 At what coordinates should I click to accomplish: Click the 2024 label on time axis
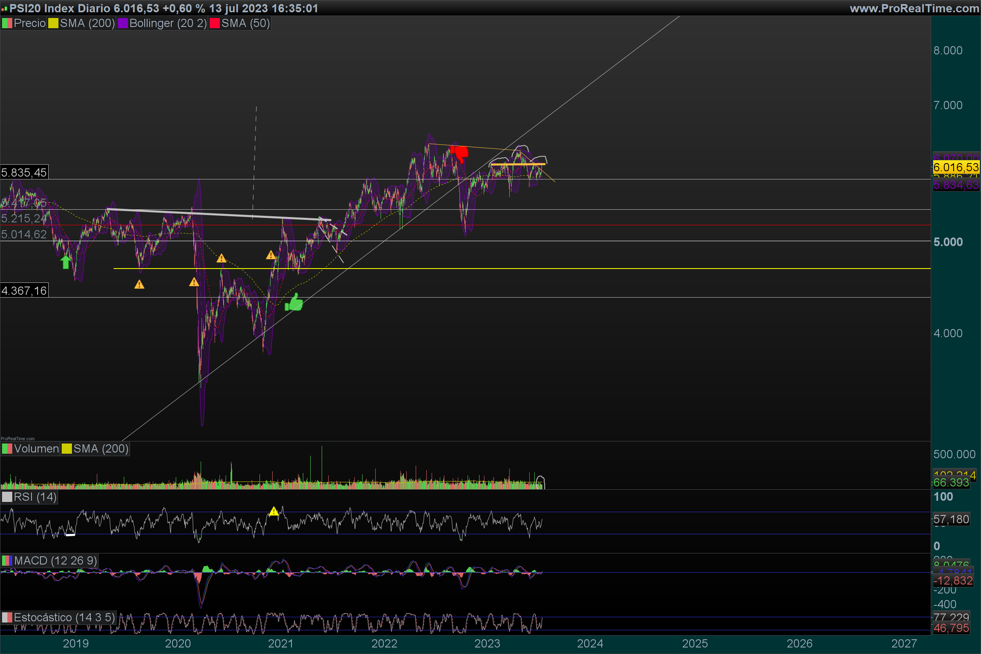point(590,643)
